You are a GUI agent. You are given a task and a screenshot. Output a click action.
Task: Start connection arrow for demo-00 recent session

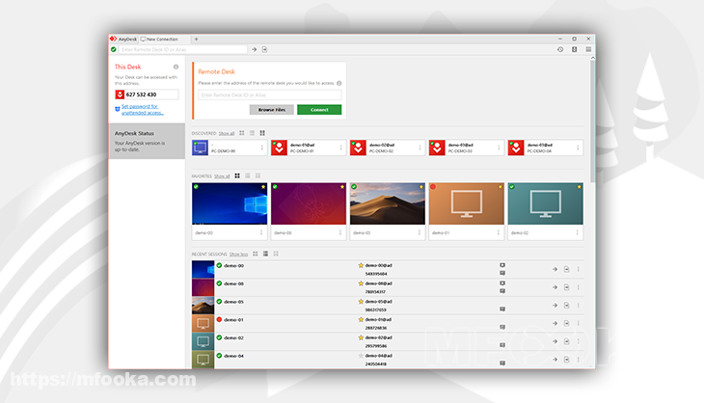tap(555, 270)
